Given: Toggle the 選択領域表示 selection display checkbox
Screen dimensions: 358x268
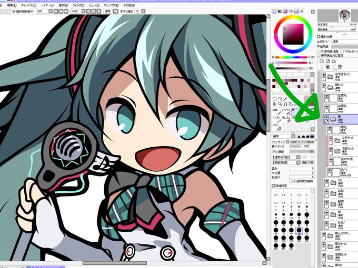Looking at the screenshot, I should coord(14,11).
